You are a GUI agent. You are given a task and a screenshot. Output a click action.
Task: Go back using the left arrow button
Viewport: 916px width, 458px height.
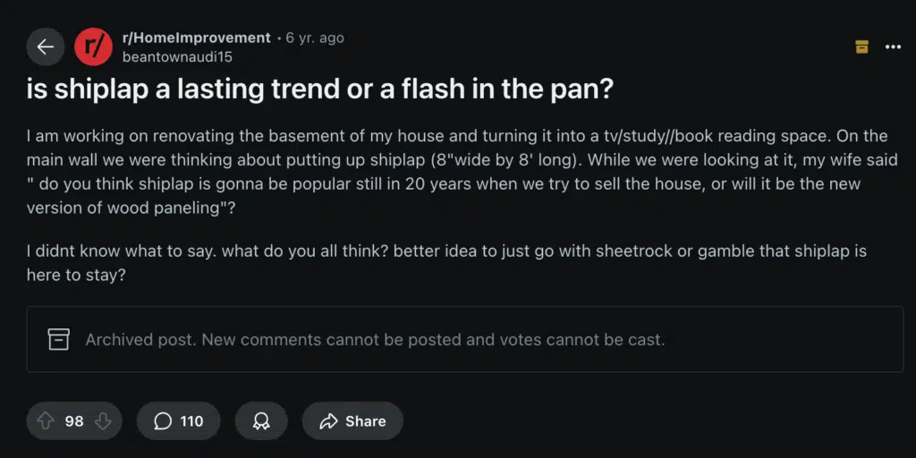tap(46, 47)
